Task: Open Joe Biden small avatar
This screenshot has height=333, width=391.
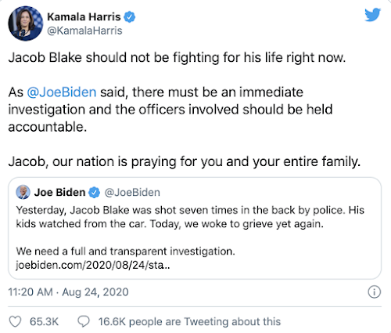Action: click(x=23, y=192)
